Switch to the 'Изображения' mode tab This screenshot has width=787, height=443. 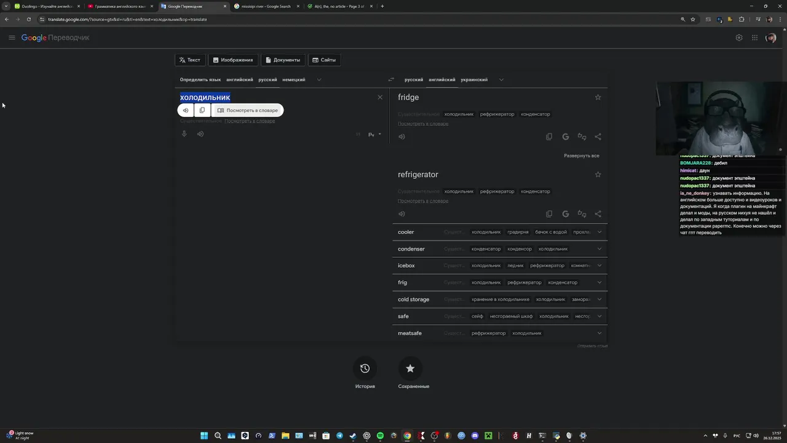233,60
